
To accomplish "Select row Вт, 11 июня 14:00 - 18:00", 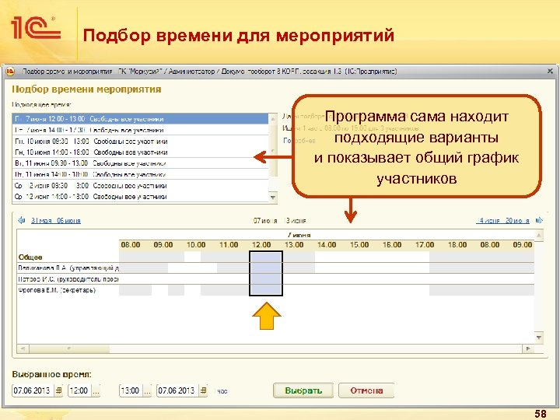I will pyautogui.click(x=141, y=174).
